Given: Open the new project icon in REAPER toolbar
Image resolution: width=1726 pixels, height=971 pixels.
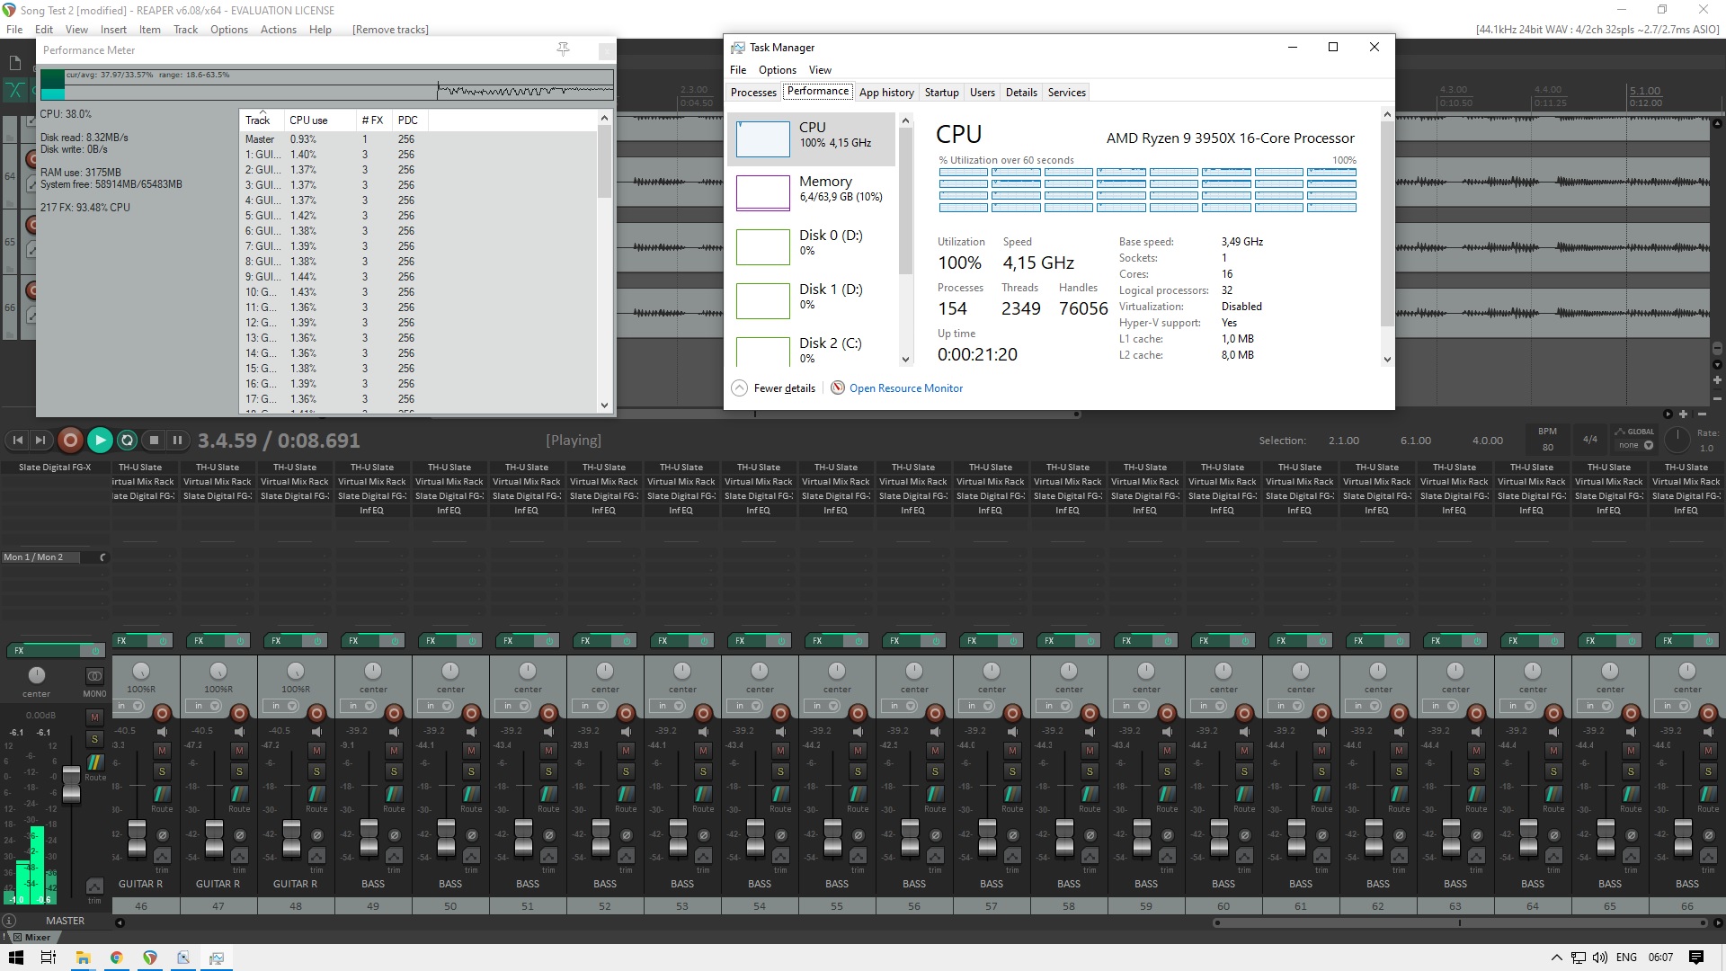Looking at the screenshot, I should (15, 63).
